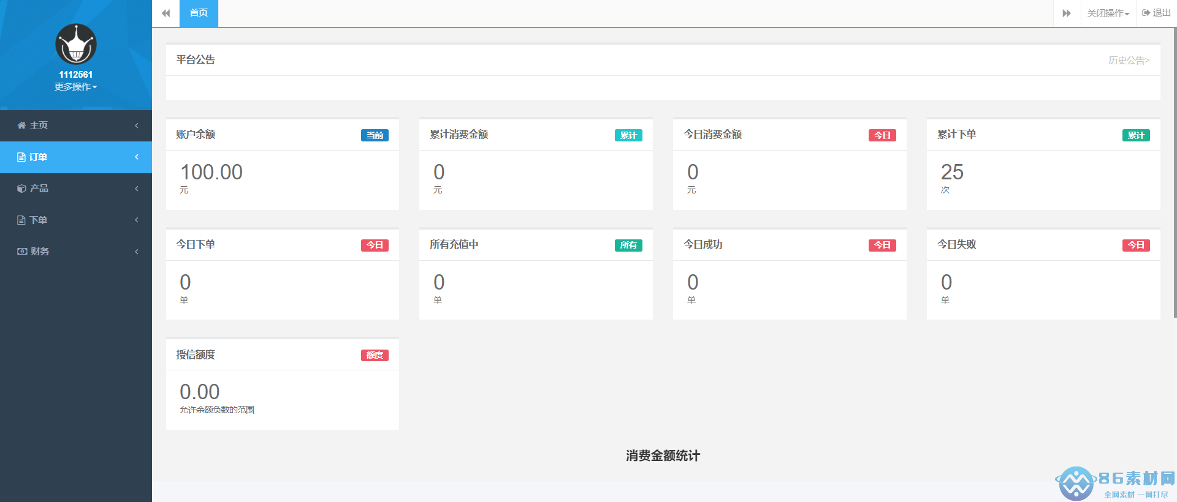The image size is (1177, 502).
Task: Expand the 产品 menu chevron
Action: click(137, 189)
